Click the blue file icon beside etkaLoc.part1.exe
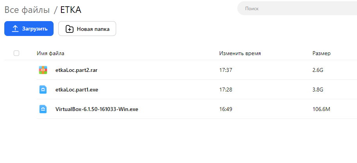Viewport: 357px width, 163px height. click(x=43, y=90)
